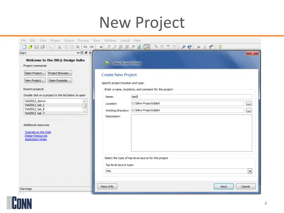
Task: Close the Start panel
Action: pyautogui.click(x=90, y=53)
